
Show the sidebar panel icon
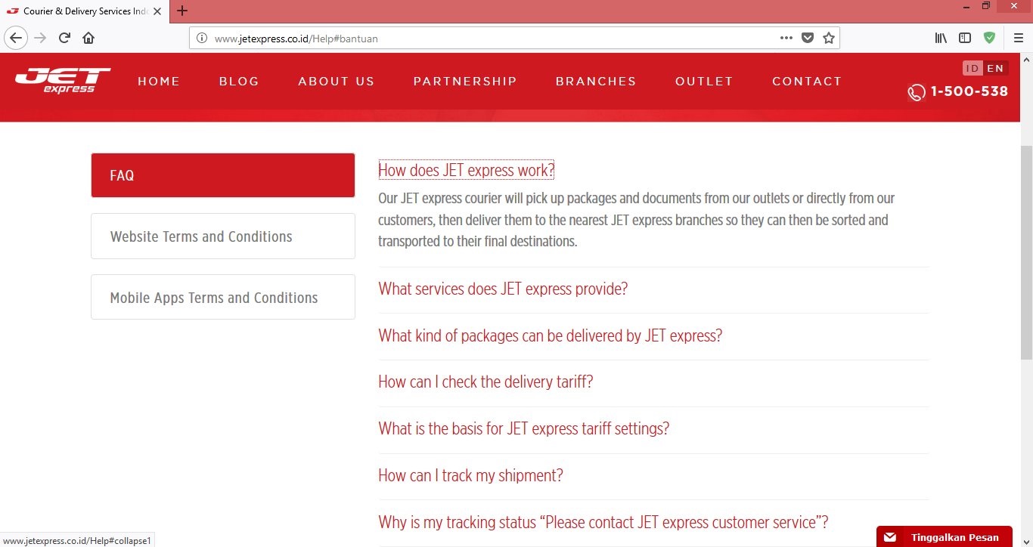coord(965,38)
